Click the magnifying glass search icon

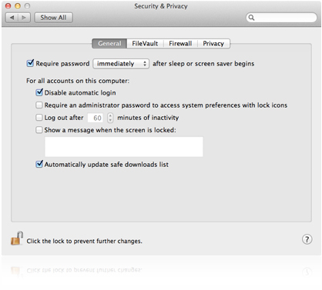point(251,18)
